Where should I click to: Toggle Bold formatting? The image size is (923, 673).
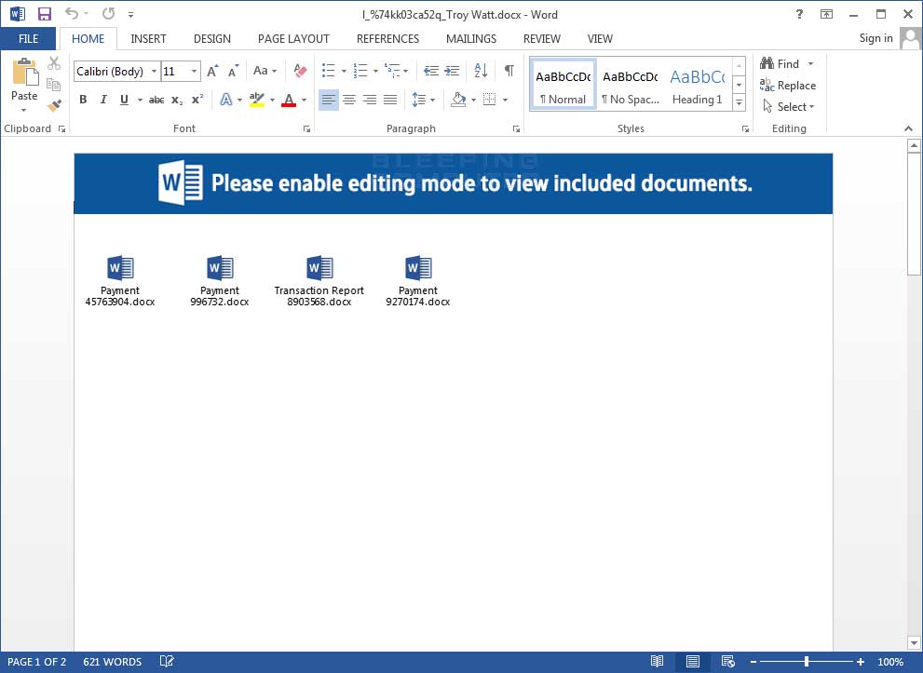pos(83,100)
